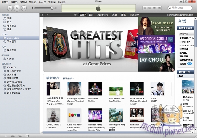Open the Greatest Hits banner
197x138 pixels.
point(90,44)
